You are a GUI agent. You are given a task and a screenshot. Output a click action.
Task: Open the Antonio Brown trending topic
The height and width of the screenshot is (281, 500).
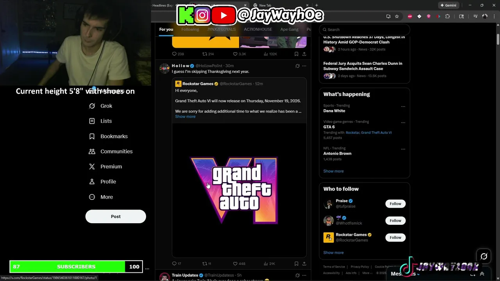pos(337,153)
